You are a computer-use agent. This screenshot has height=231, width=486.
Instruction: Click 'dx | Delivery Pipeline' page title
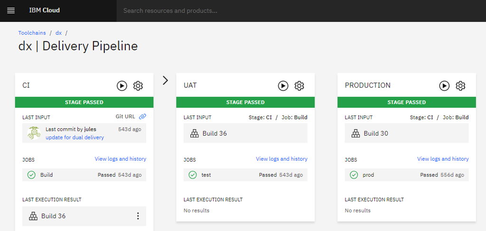click(x=78, y=46)
